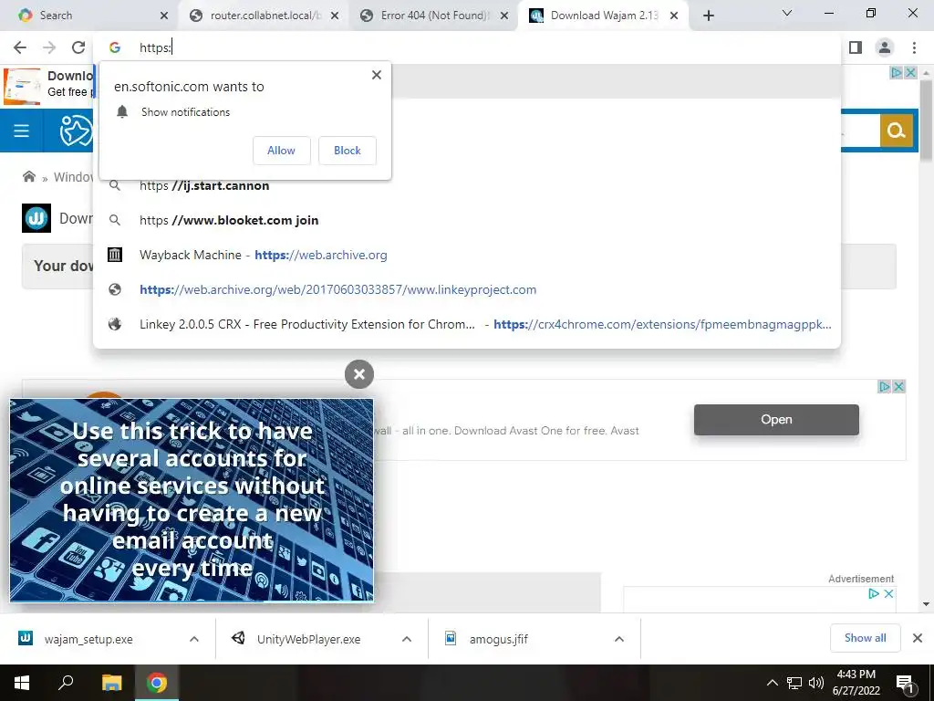
Task: Go back with the browser back arrow
Action: tap(20, 47)
